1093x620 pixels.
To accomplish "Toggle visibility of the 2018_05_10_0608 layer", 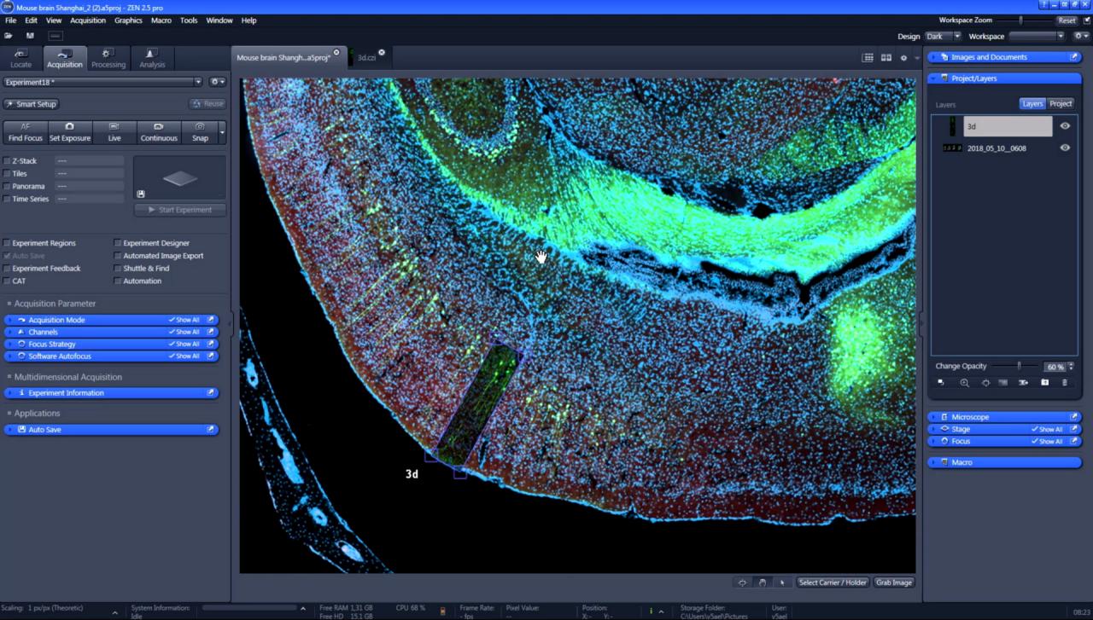I will point(1064,148).
